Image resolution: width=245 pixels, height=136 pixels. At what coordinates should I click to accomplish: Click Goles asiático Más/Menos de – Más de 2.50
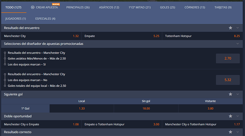point(37,58)
